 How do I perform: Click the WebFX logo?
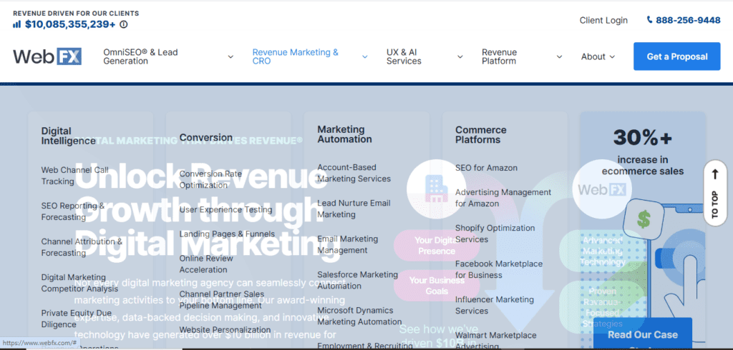tap(47, 56)
